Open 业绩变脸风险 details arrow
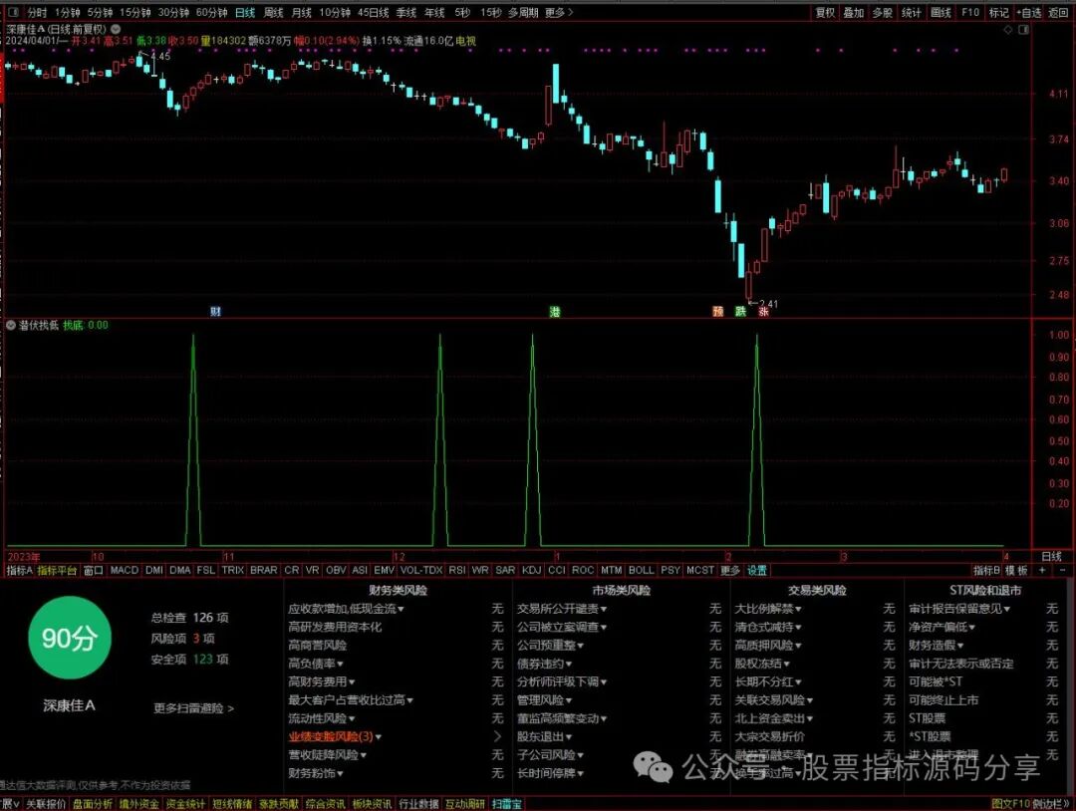 tap(497, 736)
